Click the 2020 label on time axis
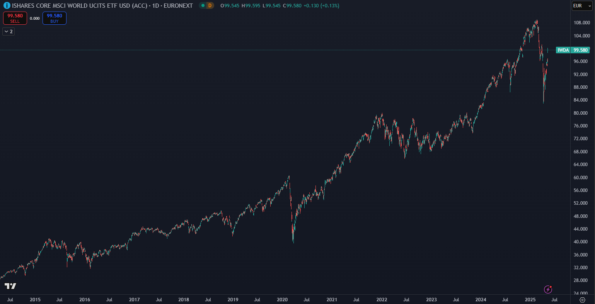The height and width of the screenshot is (304, 595). pos(282,300)
